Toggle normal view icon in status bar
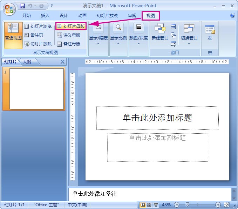The height and width of the screenshot is (209, 238). [x=143, y=205]
